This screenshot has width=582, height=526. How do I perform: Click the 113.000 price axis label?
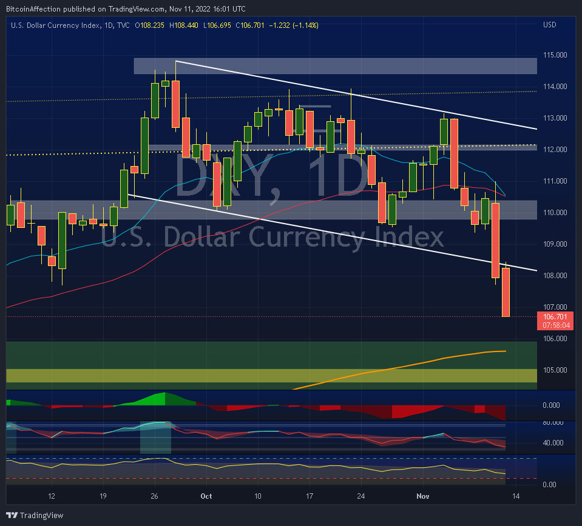(x=555, y=118)
